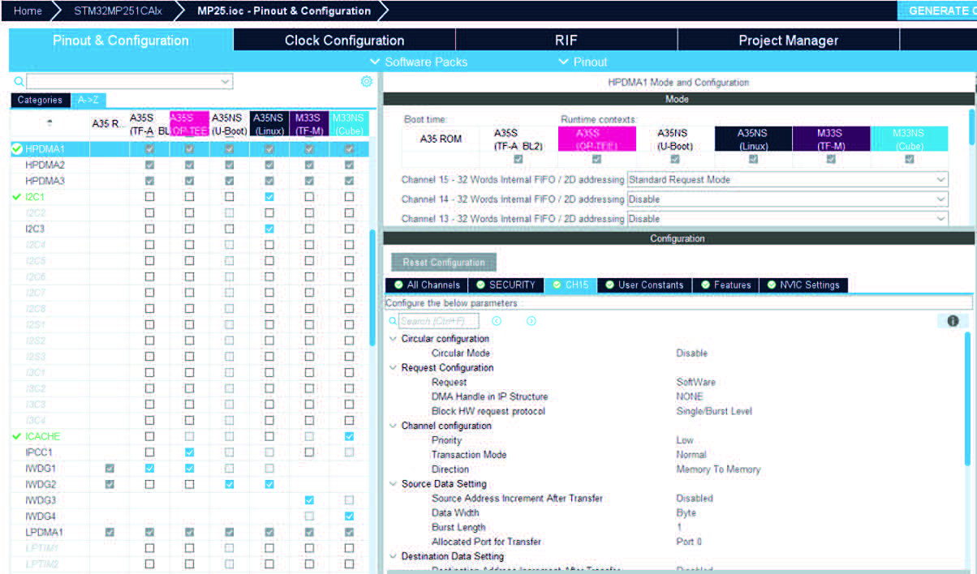Click green check icon beside ICACHE
This screenshot has height=574, width=977.
point(16,436)
